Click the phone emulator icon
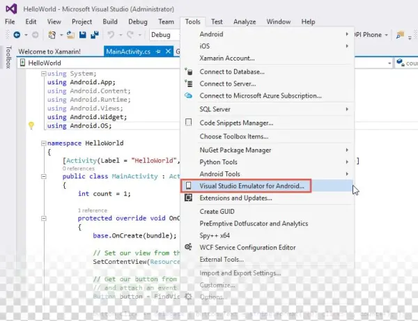Viewport: 418px width, 321px height. (189, 186)
